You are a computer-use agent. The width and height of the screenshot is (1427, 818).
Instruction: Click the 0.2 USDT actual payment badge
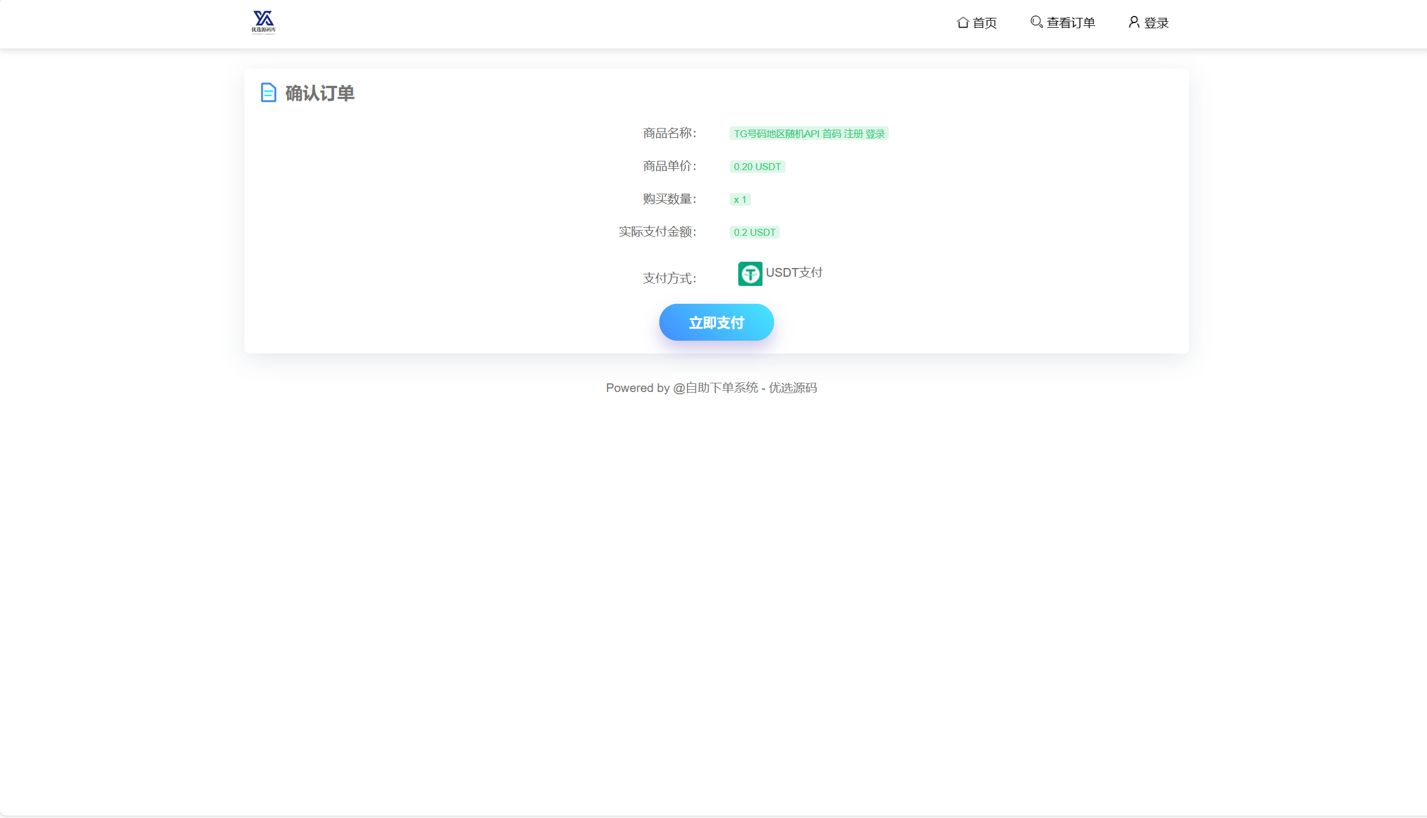coord(754,232)
